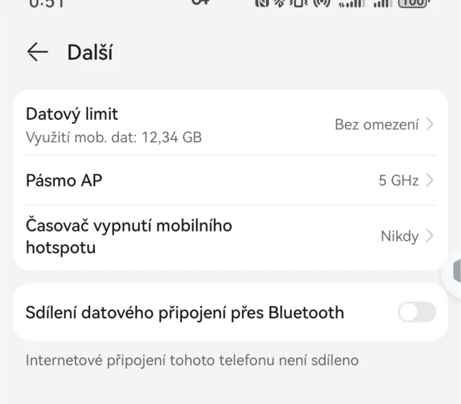Tap the NFC status bar icon
This screenshot has height=404, width=461.
[x=263, y=3]
